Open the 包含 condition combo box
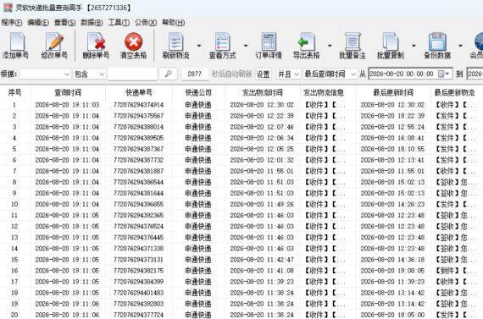Image resolution: width=483 pixels, height=319 pixels. (89, 74)
